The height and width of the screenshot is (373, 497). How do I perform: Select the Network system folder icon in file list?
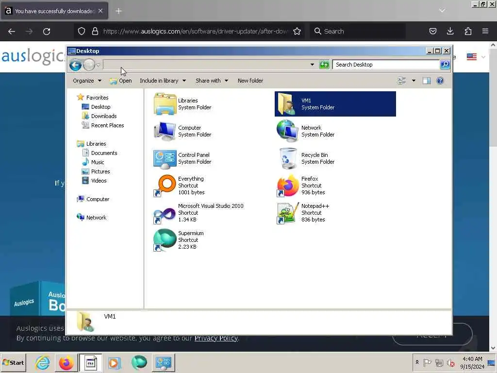pyautogui.click(x=287, y=131)
